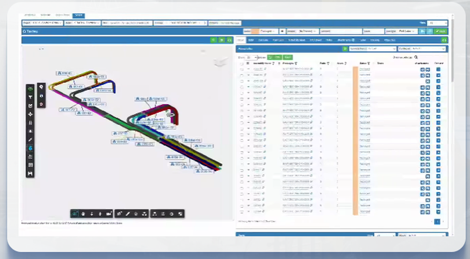Click the view cube in the 3D viewer
Image resolution: width=470 pixels, height=259 pixels.
tap(220, 61)
